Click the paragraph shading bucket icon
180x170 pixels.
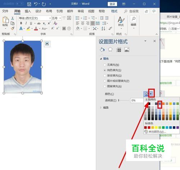pyautogui.click(x=78, y=28)
